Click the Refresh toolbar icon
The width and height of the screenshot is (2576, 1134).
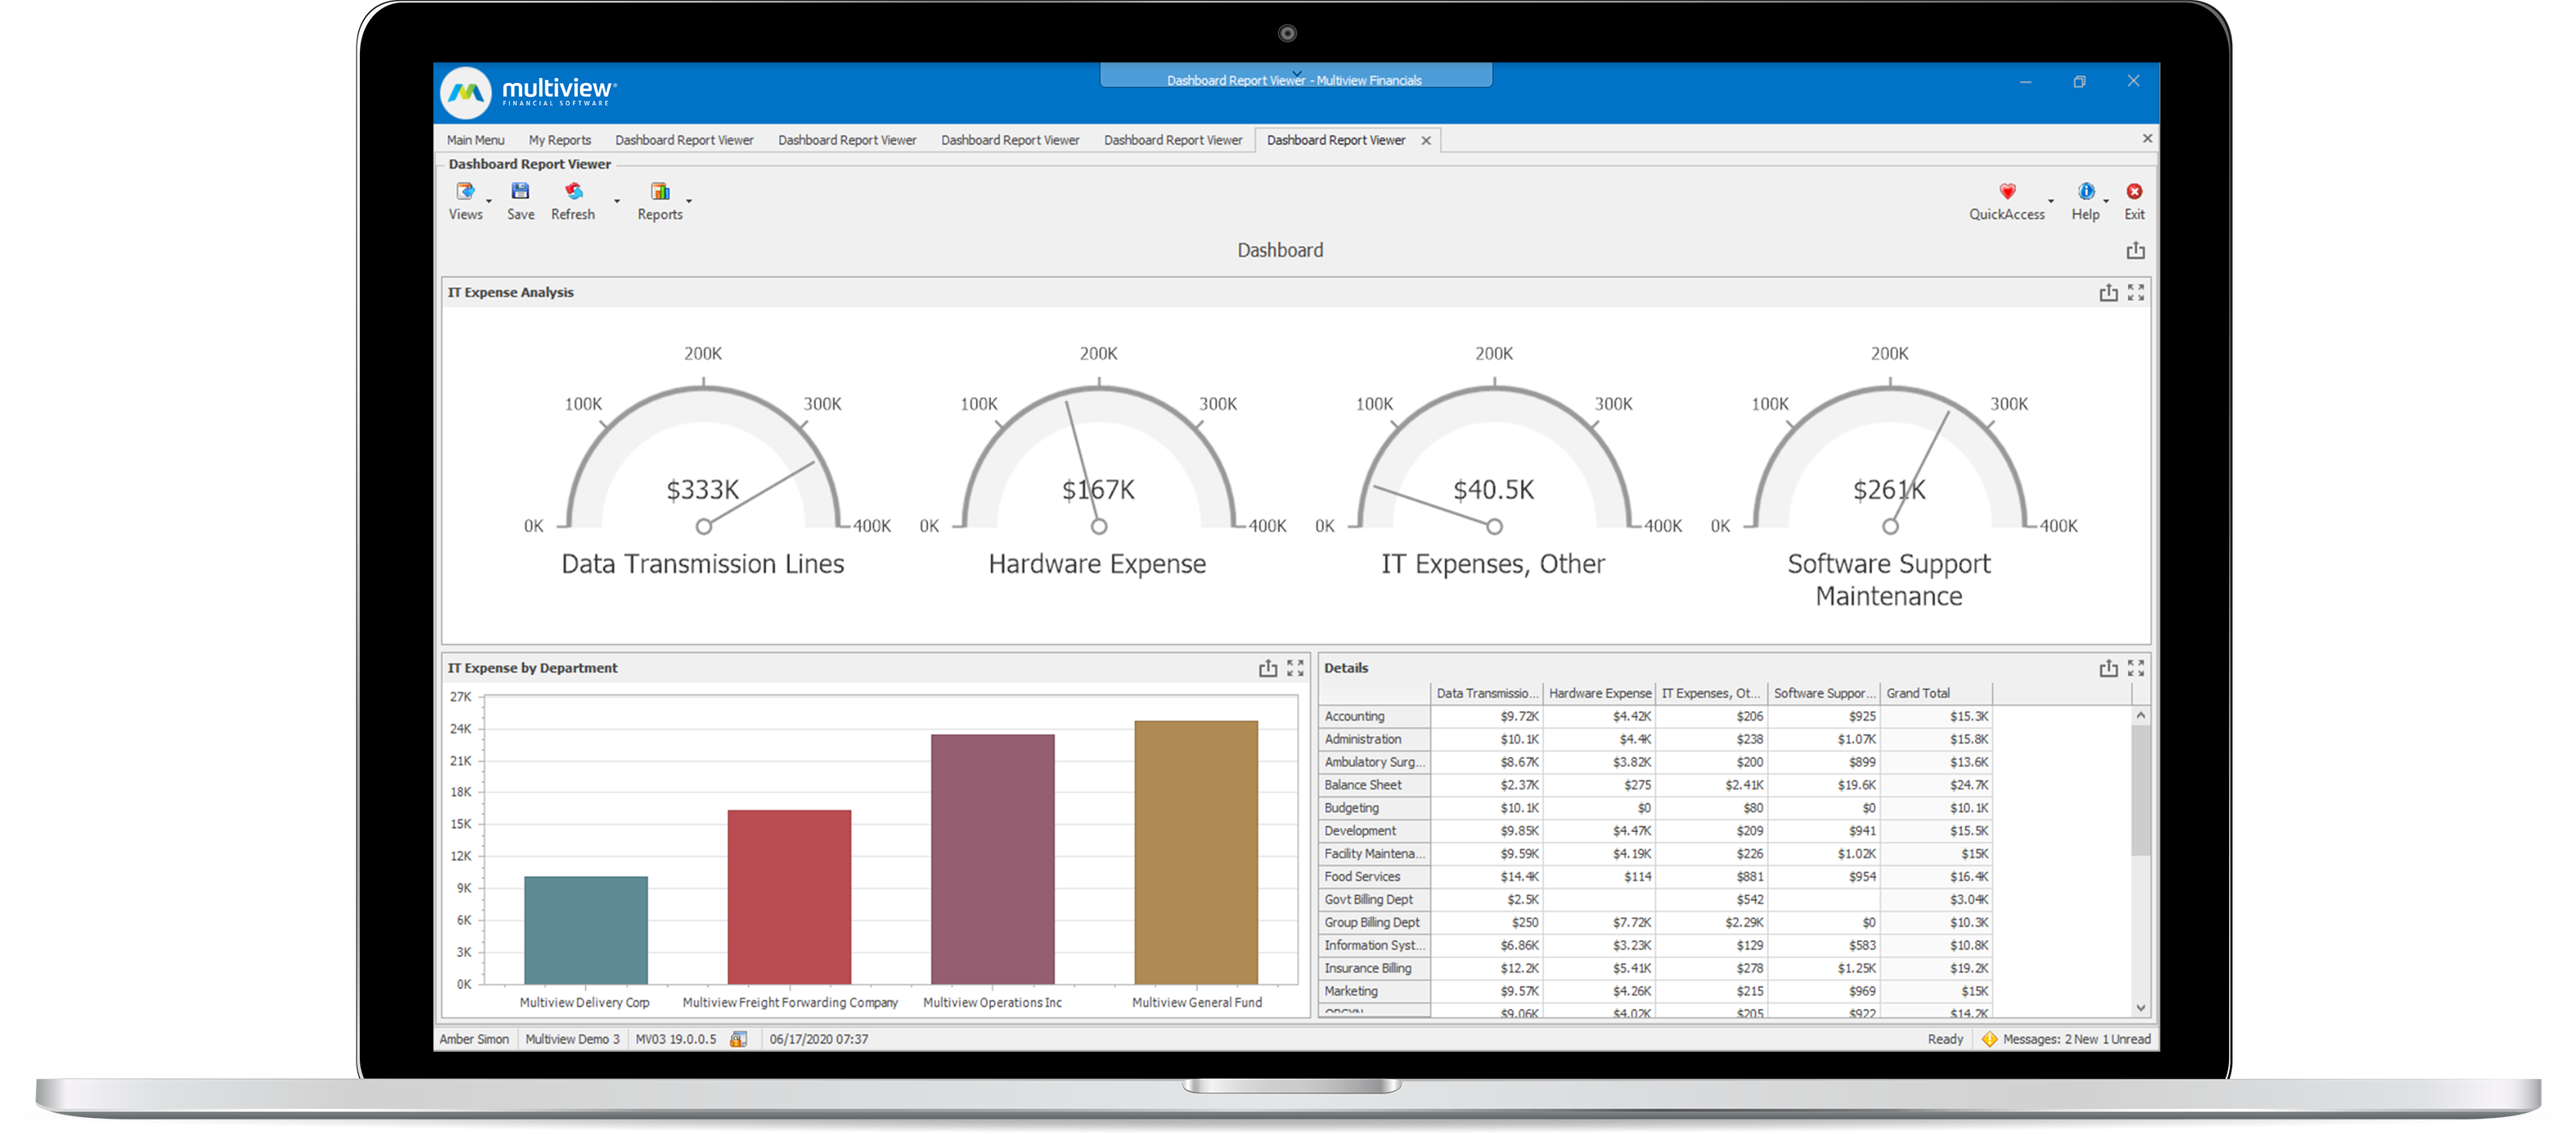573,191
